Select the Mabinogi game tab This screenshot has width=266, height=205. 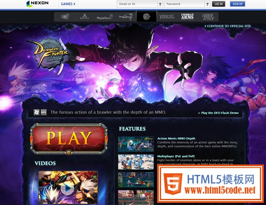coord(126,17)
